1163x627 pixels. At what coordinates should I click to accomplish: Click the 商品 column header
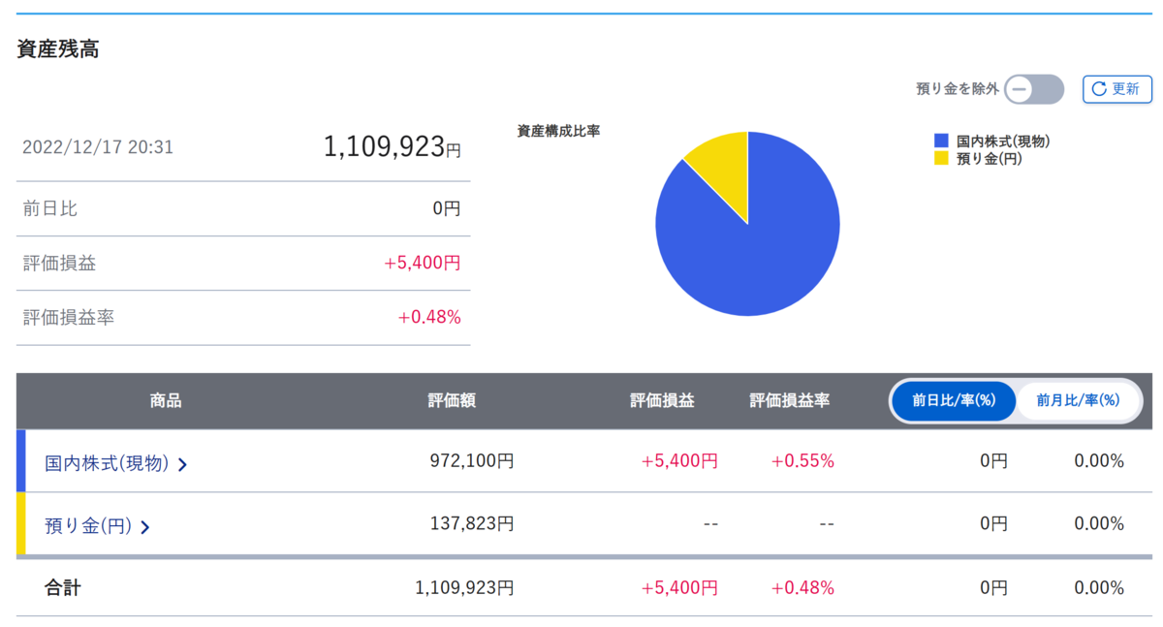click(x=166, y=400)
